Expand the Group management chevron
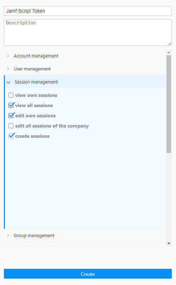Viewport: 176px width, 285px height. click(x=8, y=235)
